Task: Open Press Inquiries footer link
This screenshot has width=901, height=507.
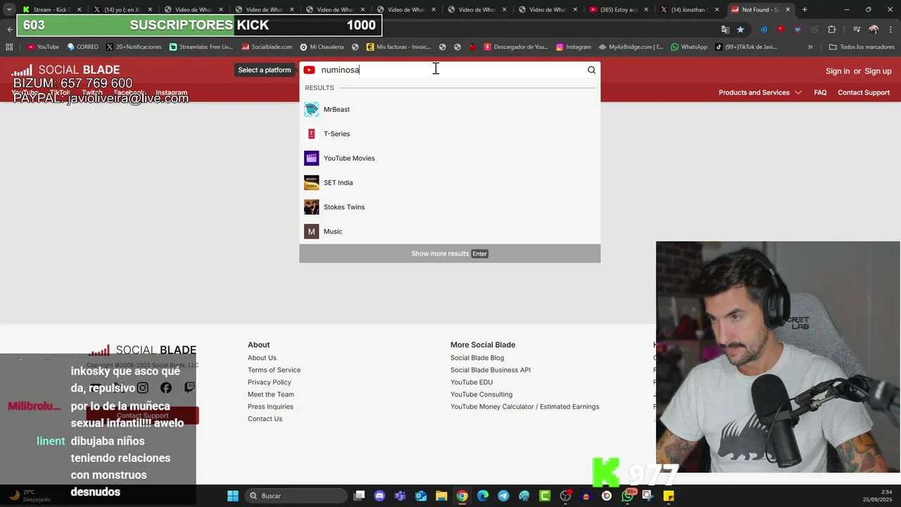Action: pyautogui.click(x=270, y=406)
